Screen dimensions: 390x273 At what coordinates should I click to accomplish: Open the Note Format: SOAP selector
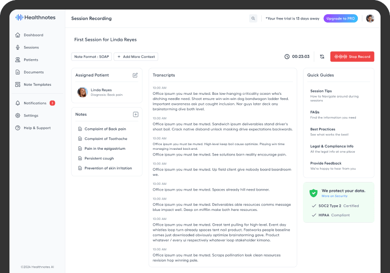pos(91,56)
